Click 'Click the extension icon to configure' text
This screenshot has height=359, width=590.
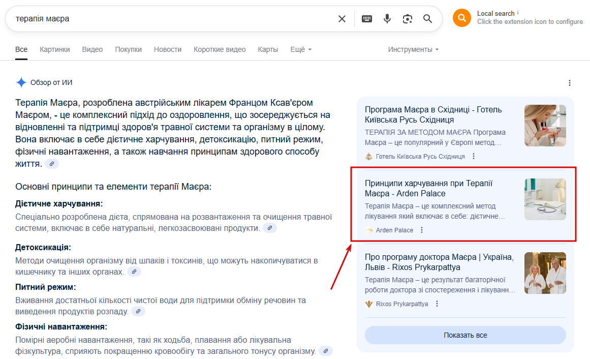530,22
